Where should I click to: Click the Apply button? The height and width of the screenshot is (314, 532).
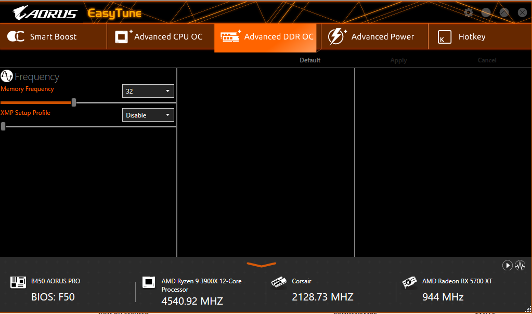click(x=398, y=60)
